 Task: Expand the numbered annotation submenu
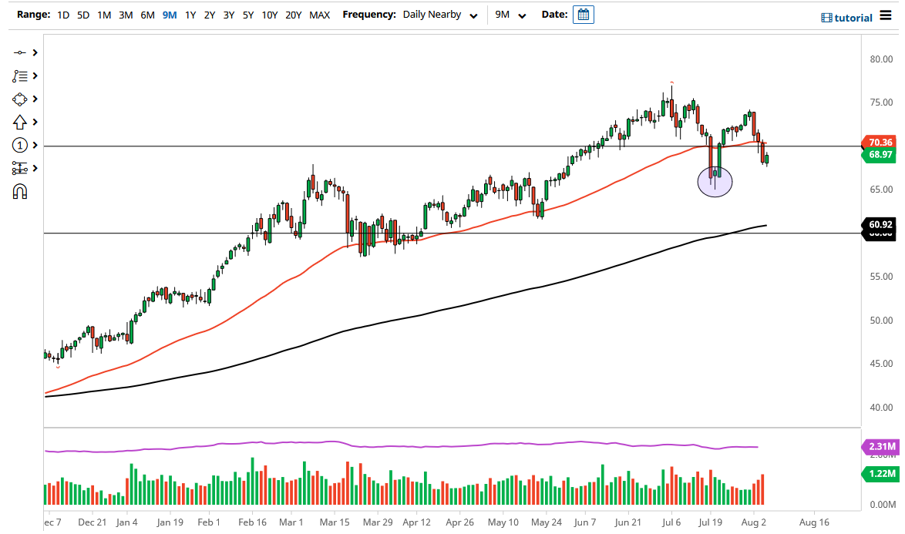pyautogui.click(x=35, y=146)
